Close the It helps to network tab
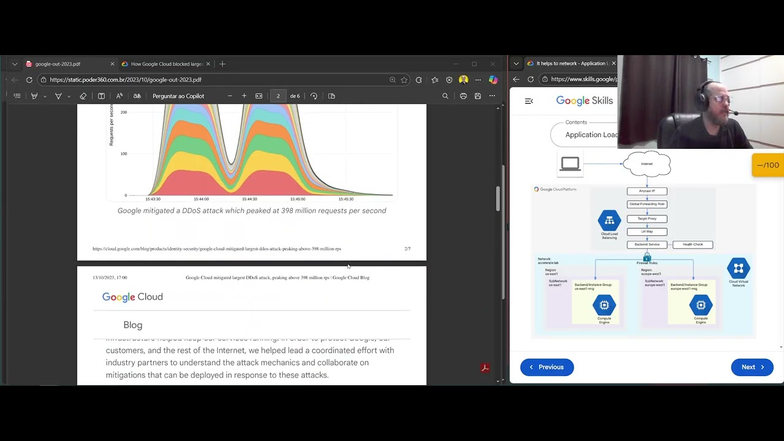Screen dimensions: 784x441 tap(613, 64)
